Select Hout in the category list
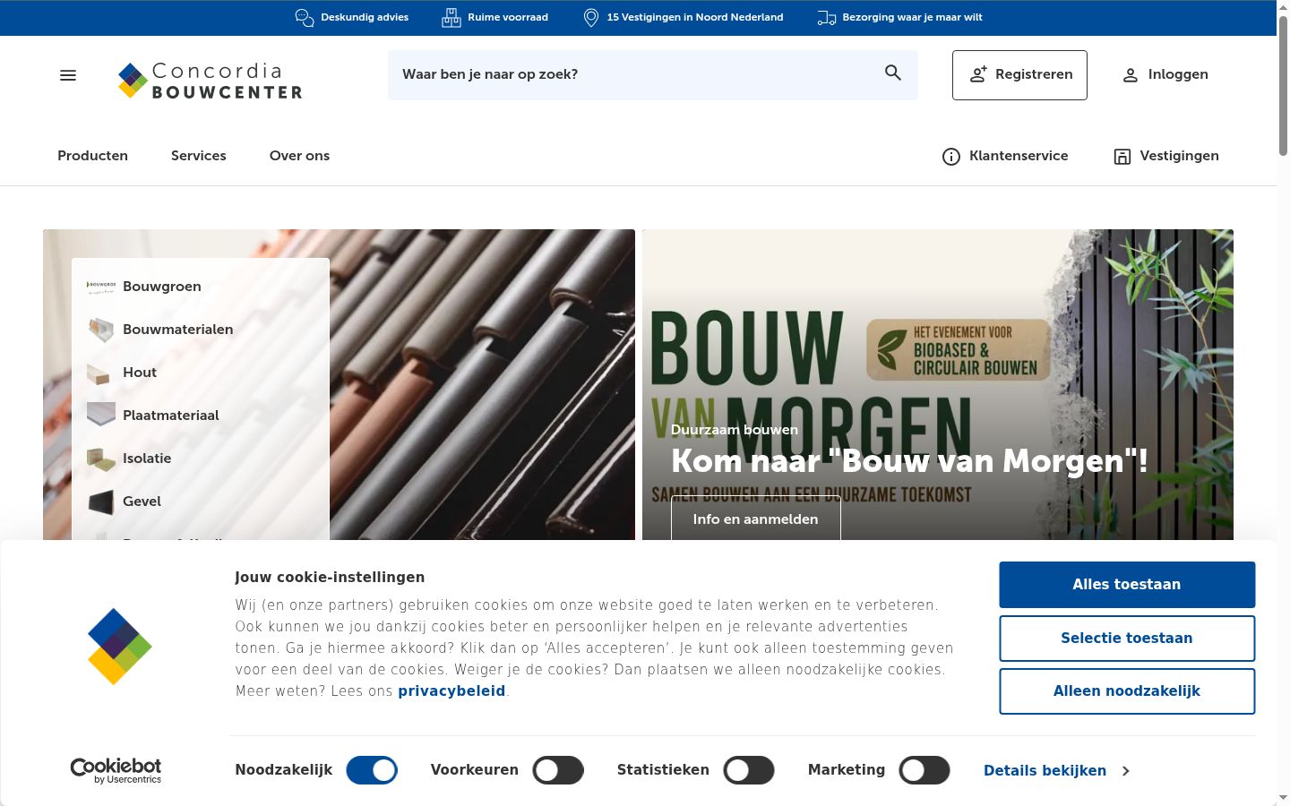This screenshot has height=806, width=1290. pos(140,373)
